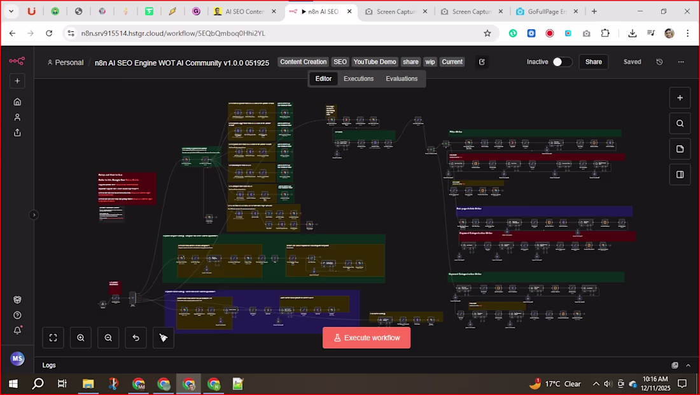Image resolution: width=700 pixels, height=395 pixels.
Task: Switch to the Evaluations tab
Action: click(402, 79)
